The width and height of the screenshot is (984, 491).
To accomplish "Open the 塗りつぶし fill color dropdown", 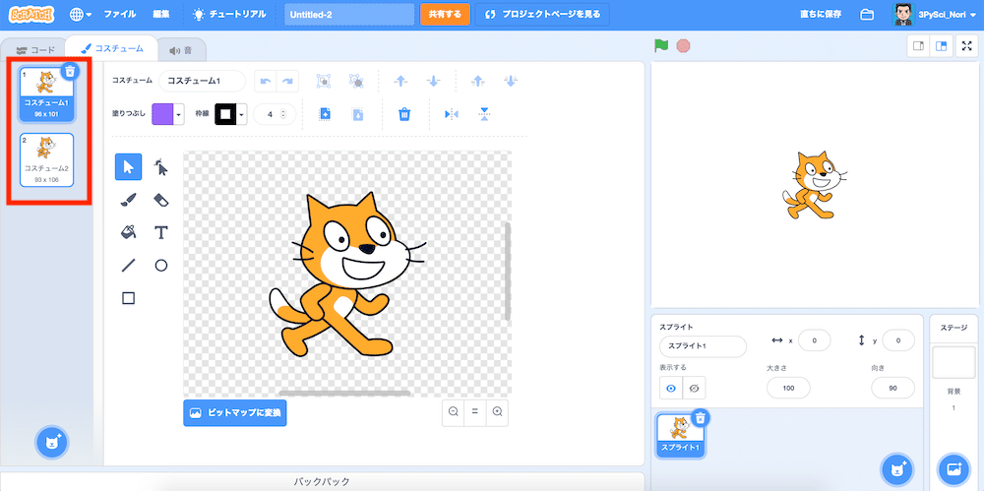I will click(179, 114).
